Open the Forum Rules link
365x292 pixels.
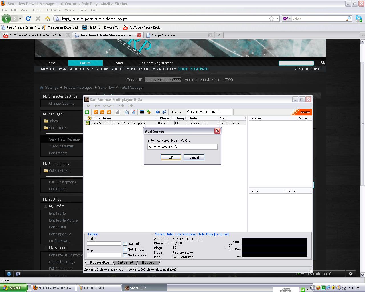(199, 69)
